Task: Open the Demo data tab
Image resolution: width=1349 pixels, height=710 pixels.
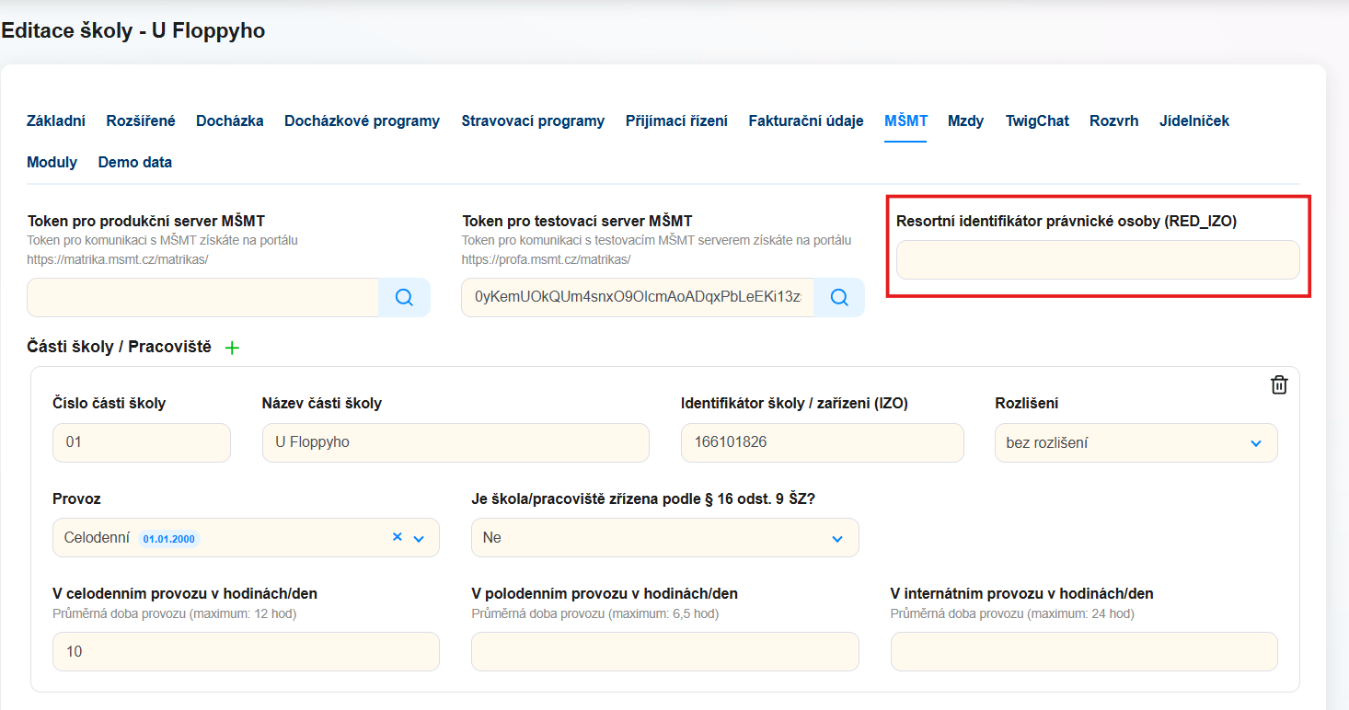Action: click(135, 162)
